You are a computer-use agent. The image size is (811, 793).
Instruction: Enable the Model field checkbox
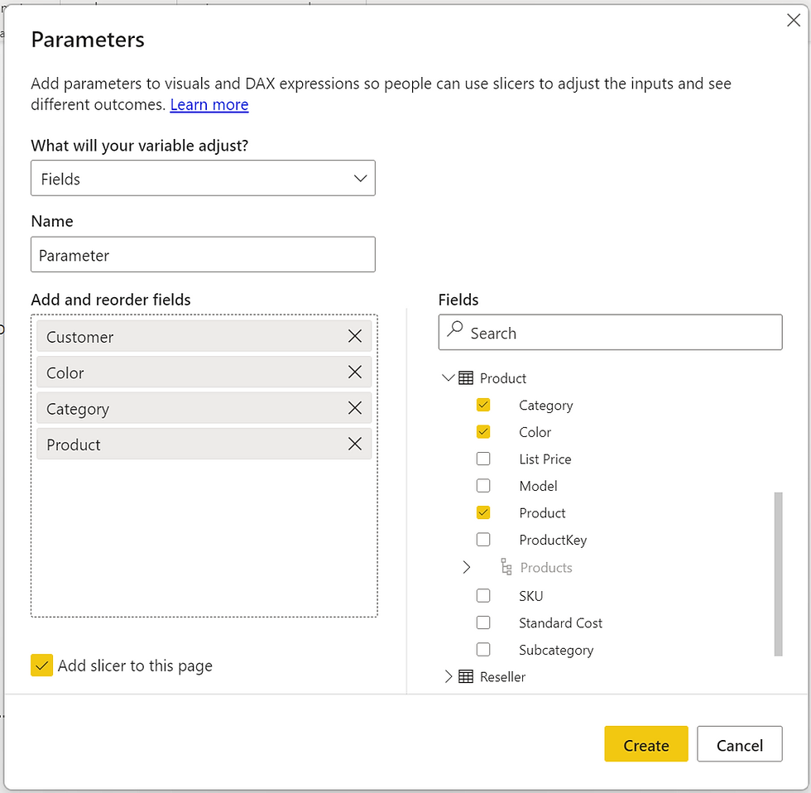coord(483,485)
